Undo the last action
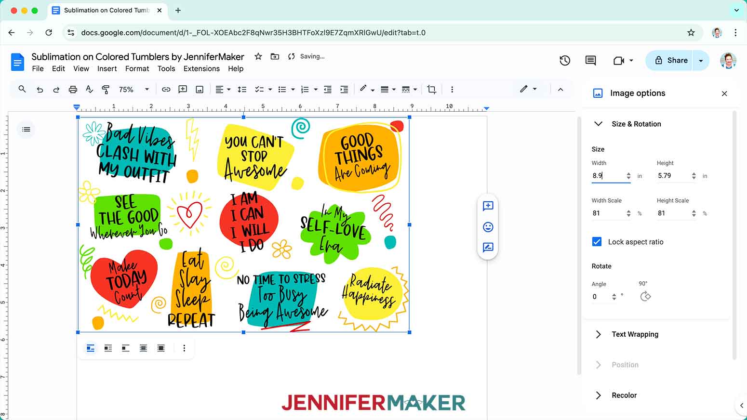This screenshot has height=420, width=747. click(40, 90)
